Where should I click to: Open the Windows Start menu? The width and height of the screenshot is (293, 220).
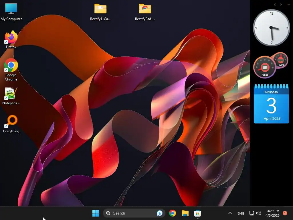point(96,213)
